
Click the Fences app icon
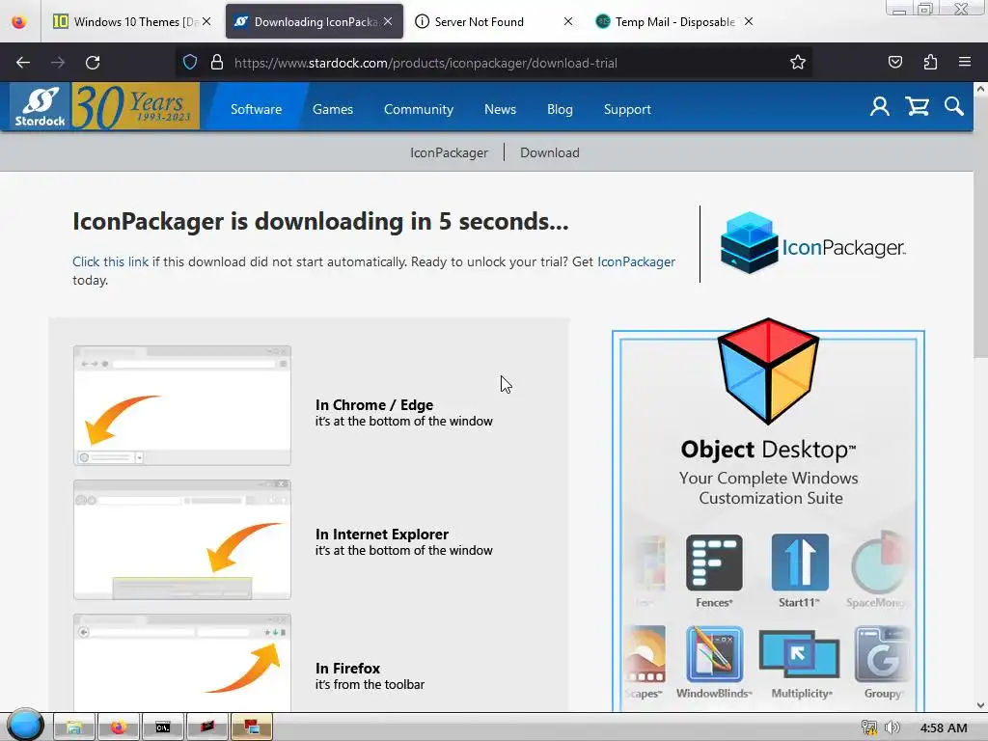point(714,563)
